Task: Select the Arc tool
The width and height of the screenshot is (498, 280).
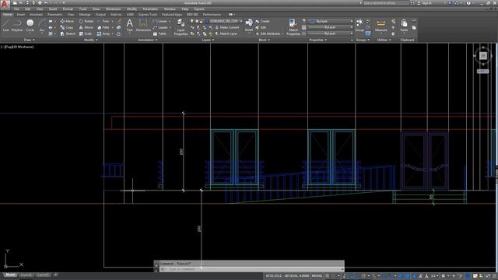Action: click(41, 26)
